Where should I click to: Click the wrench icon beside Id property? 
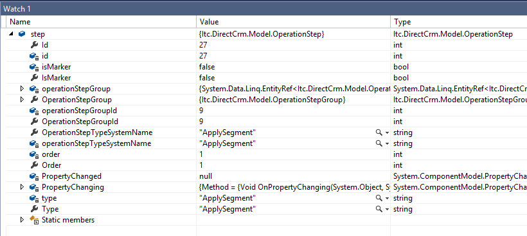[x=34, y=45]
